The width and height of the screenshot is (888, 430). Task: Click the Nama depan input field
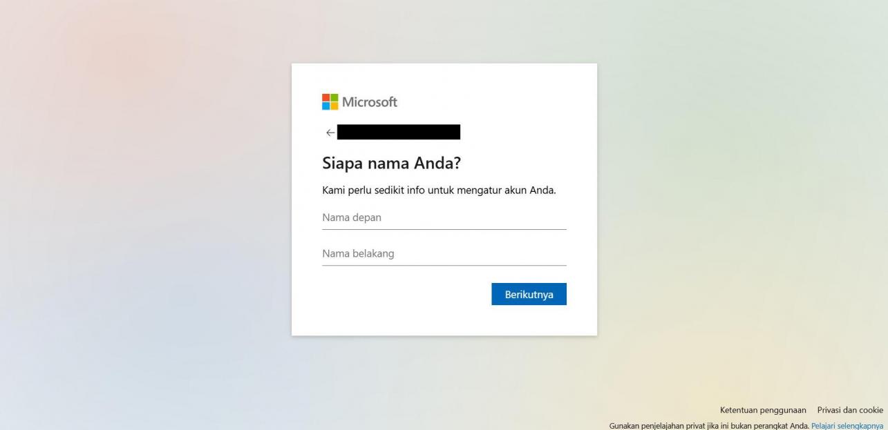pyautogui.click(x=444, y=217)
